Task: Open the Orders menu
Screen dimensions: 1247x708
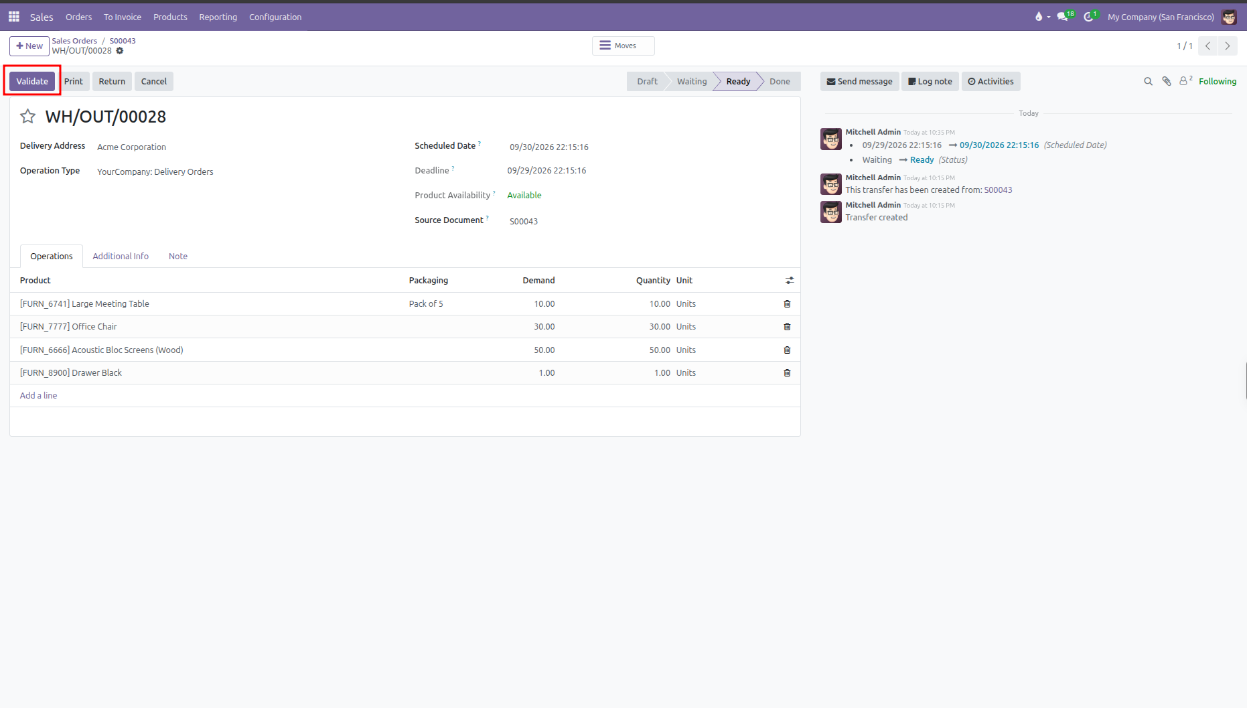Action: pyautogui.click(x=78, y=17)
